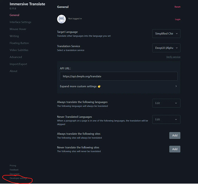198x184 pixels.
Task: Reset the General settings
Action: [177, 7]
